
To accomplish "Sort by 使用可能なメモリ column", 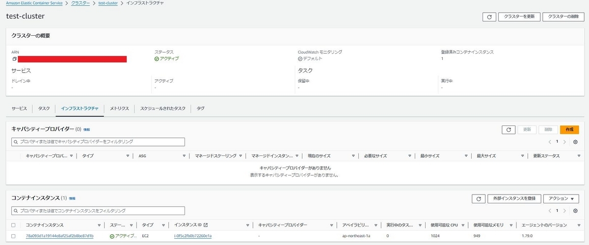I will (x=510, y=225).
